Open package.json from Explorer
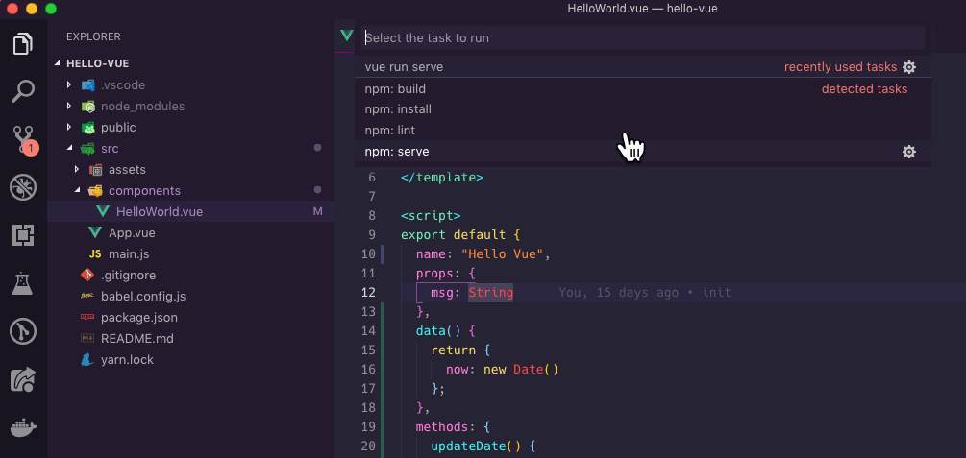966x458 pixels. tap(138, 318)
